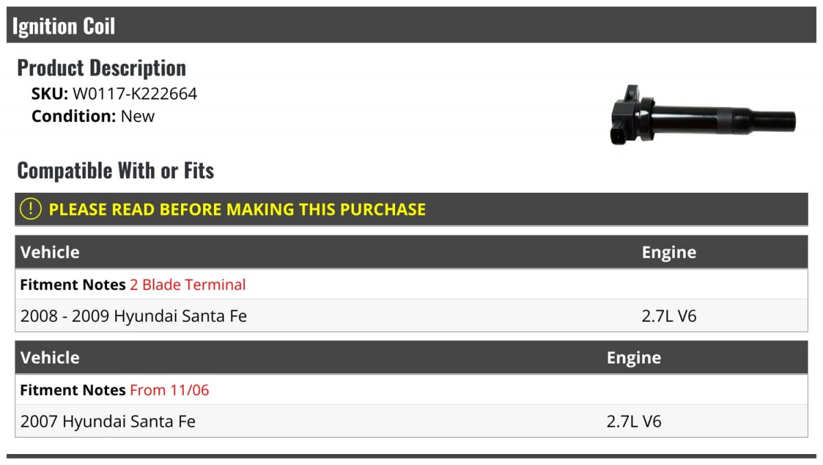Image resolution: width=823 pixels, height=465 pixels.
Task: Click the Vehicle header above 2008 - 2009 row
Action: (x=50, y=252)
